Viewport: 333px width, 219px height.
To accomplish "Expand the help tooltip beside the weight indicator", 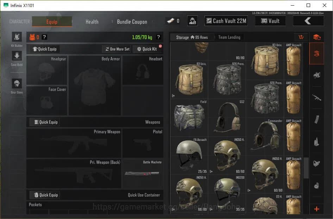I will pos(158,36).
